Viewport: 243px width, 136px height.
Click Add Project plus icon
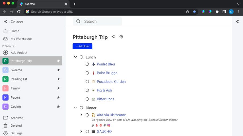[5, 52]
